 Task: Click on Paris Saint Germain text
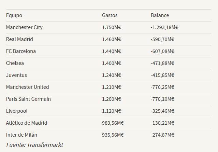28,99
